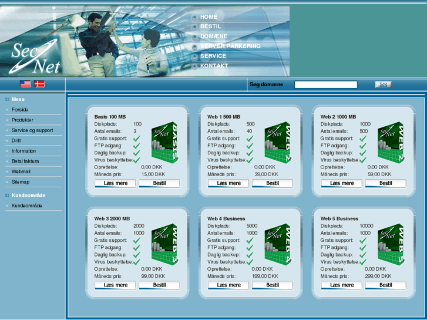Viewport: 427px width, 320px height.
Task: Open the Web 1 500 MB box image
Action: coord(277,143)
